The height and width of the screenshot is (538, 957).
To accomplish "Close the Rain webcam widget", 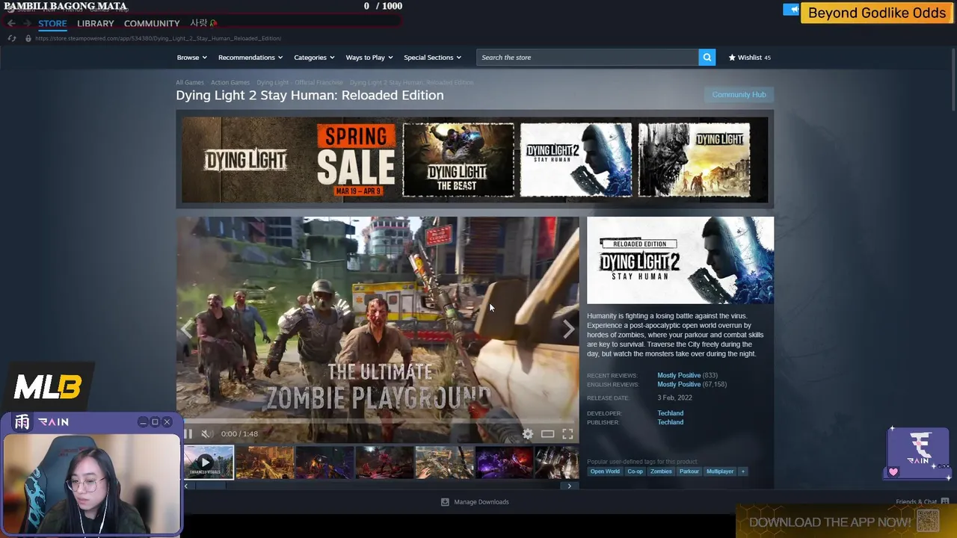I will [167, 422].
